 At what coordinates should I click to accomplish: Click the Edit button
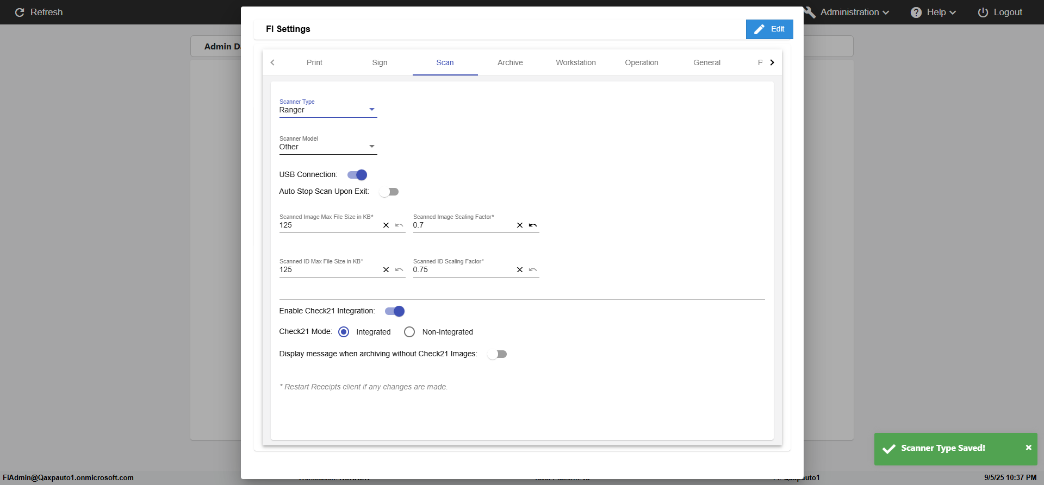coord(769,29)
